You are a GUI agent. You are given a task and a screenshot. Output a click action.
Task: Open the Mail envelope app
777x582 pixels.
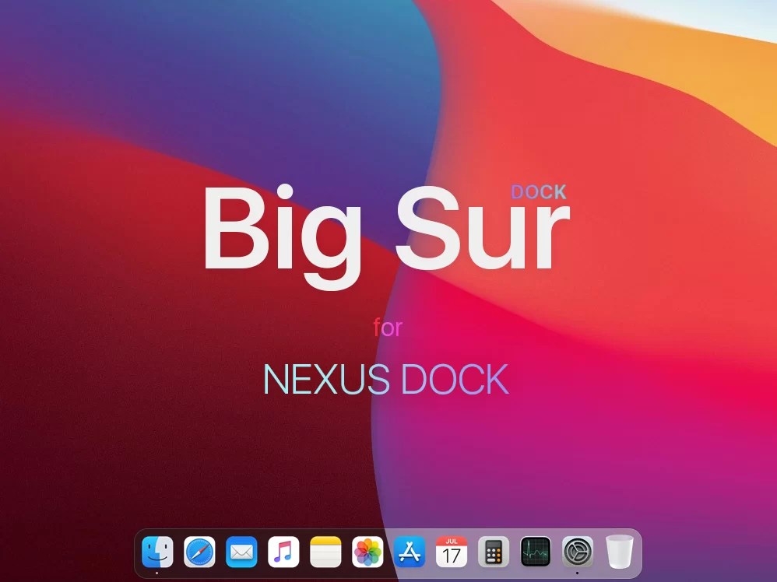click(241, 552)
